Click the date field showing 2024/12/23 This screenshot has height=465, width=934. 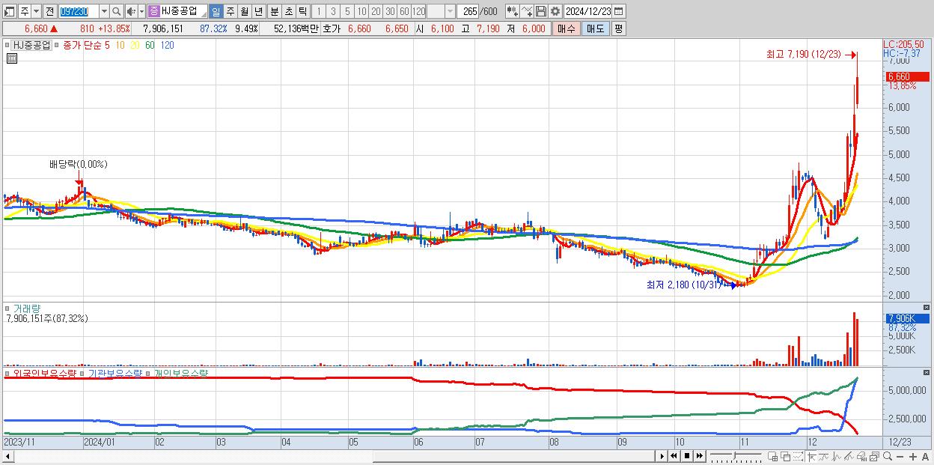pos(588,11)
